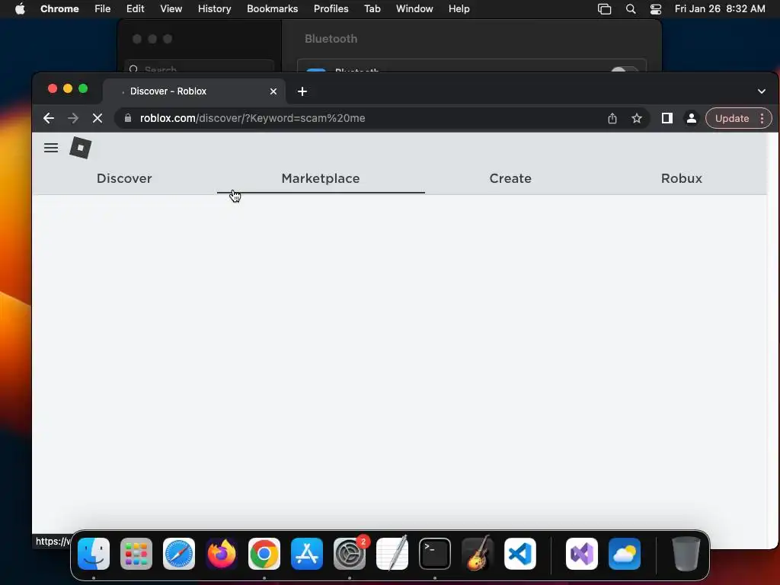Share this page from address bar
Screen dimensions: 780x585
[x=612, y=118]
